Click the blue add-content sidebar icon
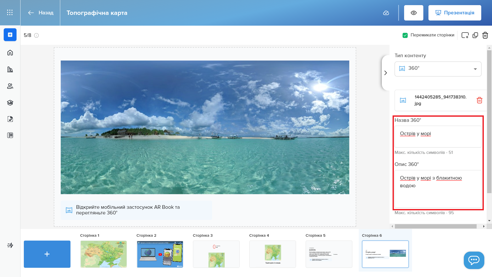This screenshot has width=492, height=277. coord(10,35)
